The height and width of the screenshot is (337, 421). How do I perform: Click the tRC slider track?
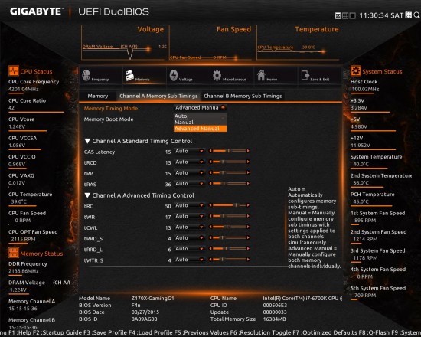[230, 205]
